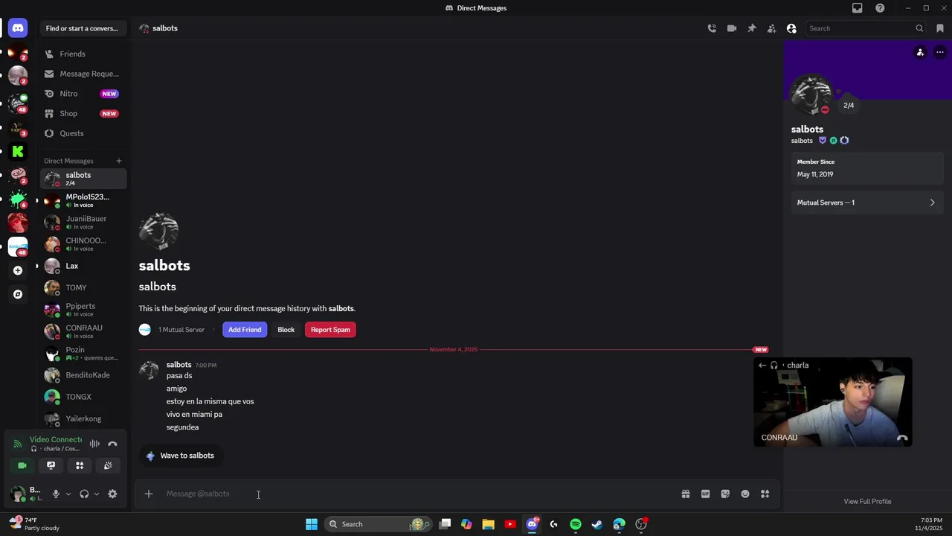Open the DM with TOMY

point(83,287)
